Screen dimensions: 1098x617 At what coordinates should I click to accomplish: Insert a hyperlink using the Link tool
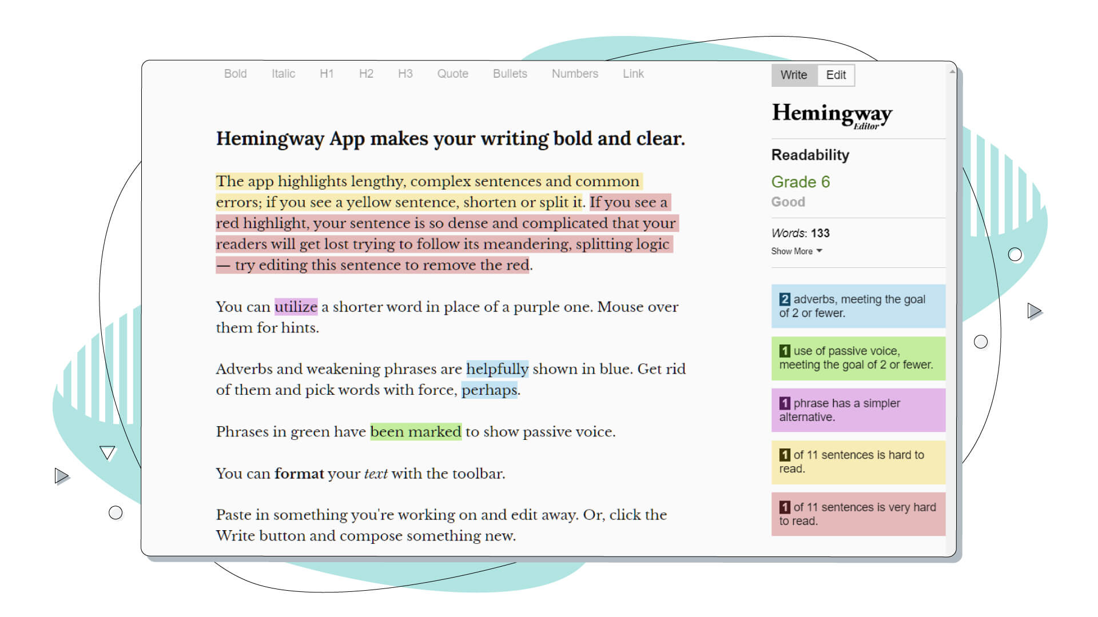(x=632, y=74)
